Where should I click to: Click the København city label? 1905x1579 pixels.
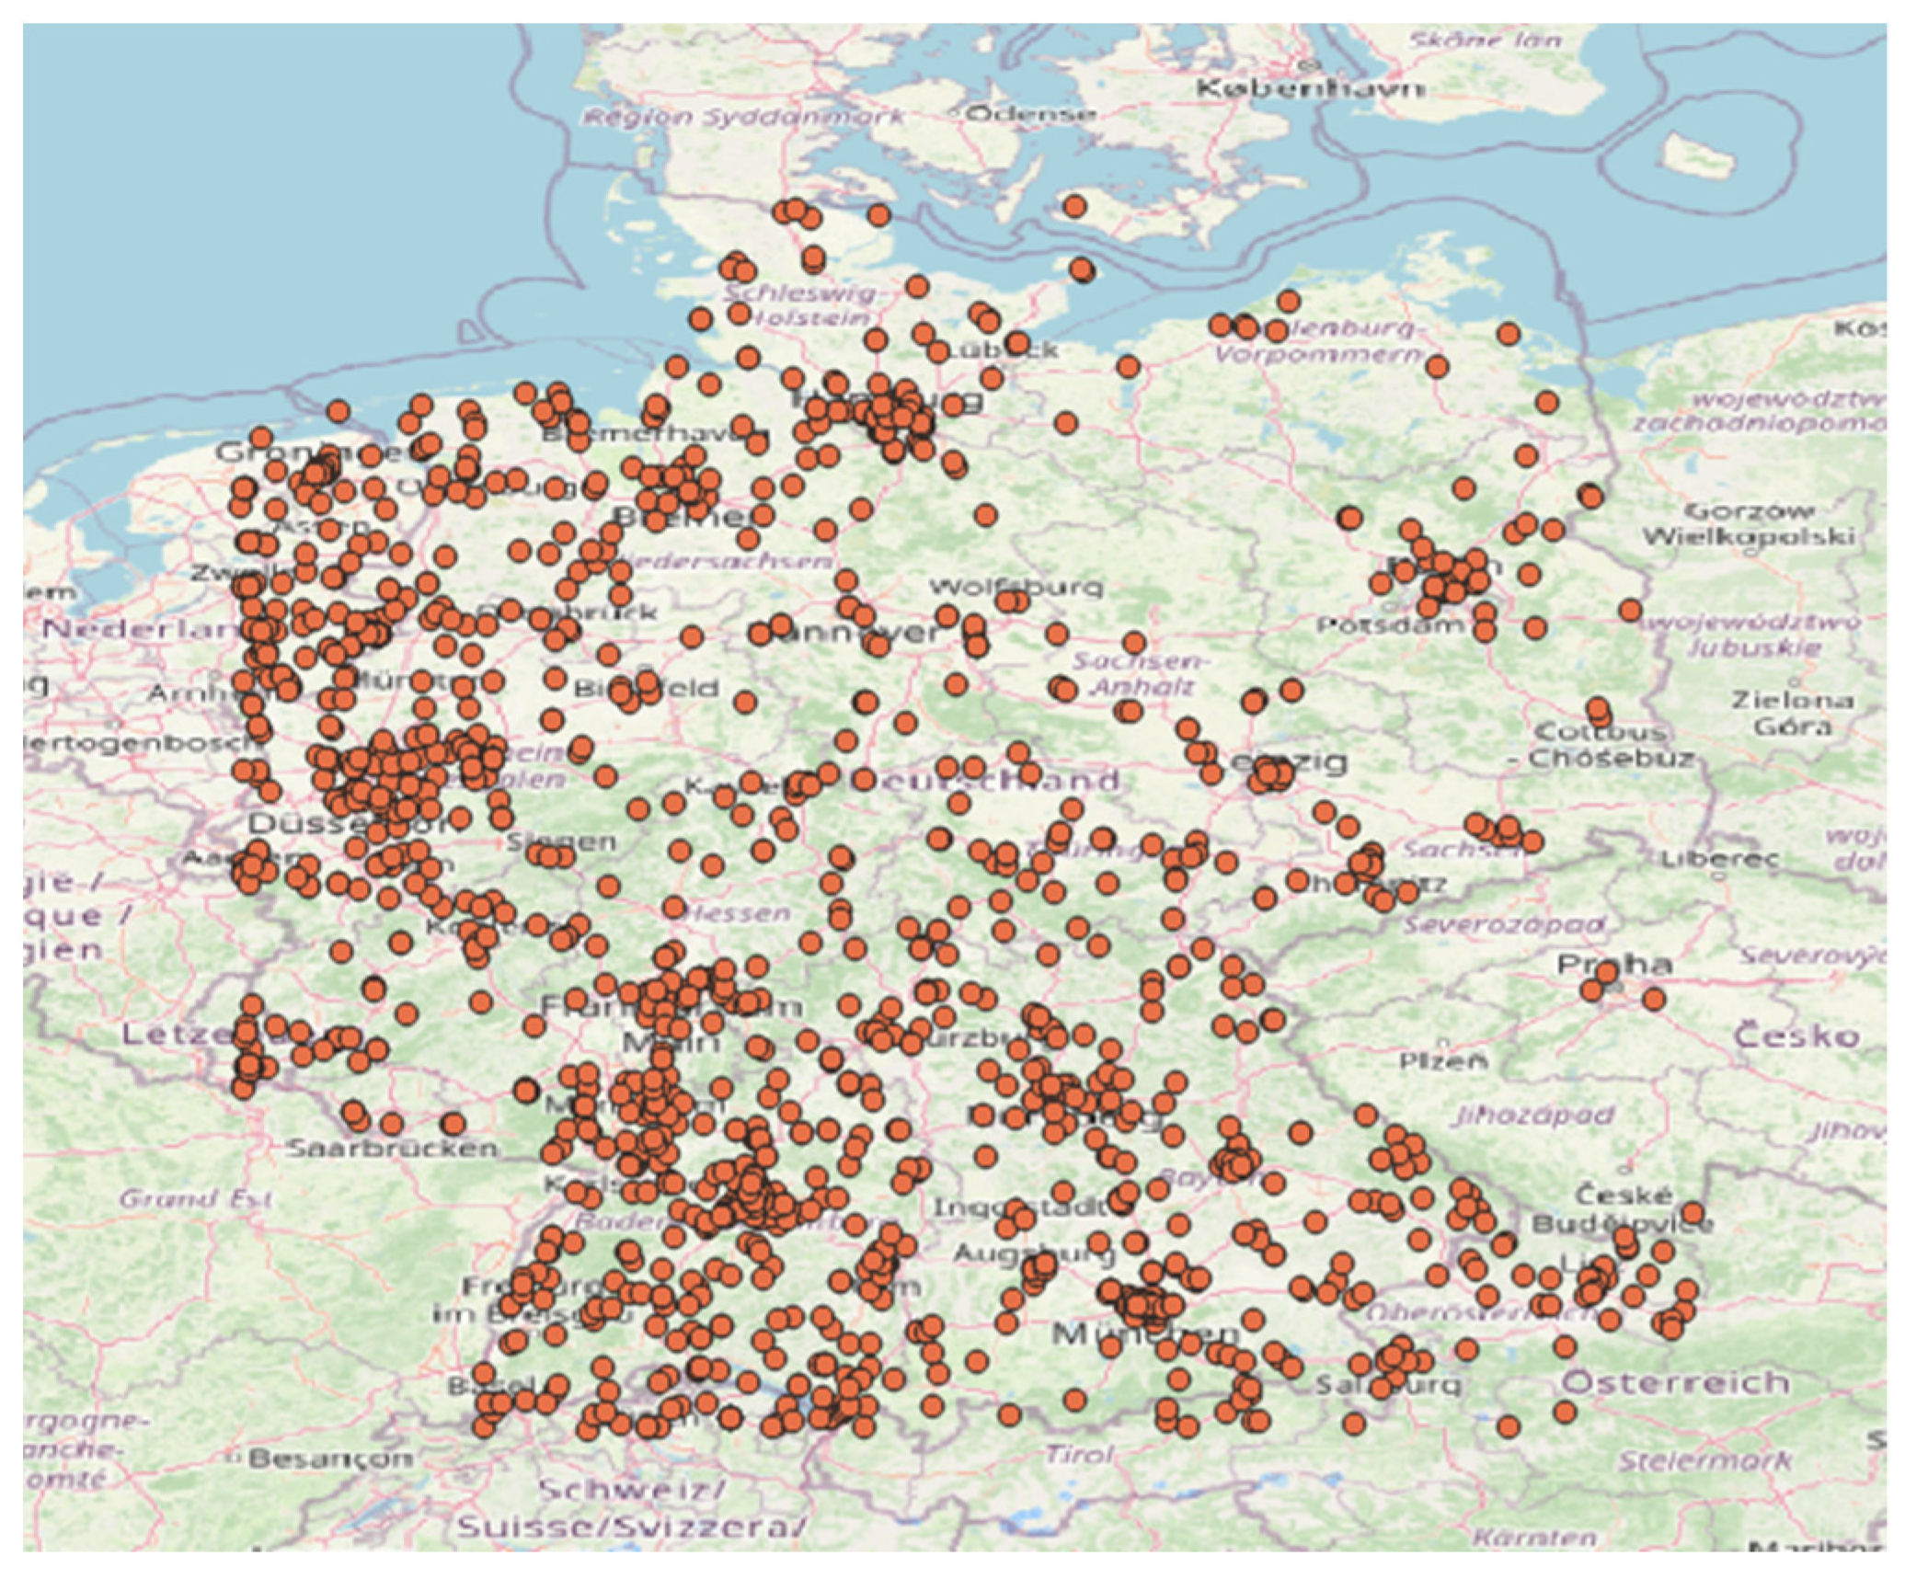click(x=1311, y=89)
